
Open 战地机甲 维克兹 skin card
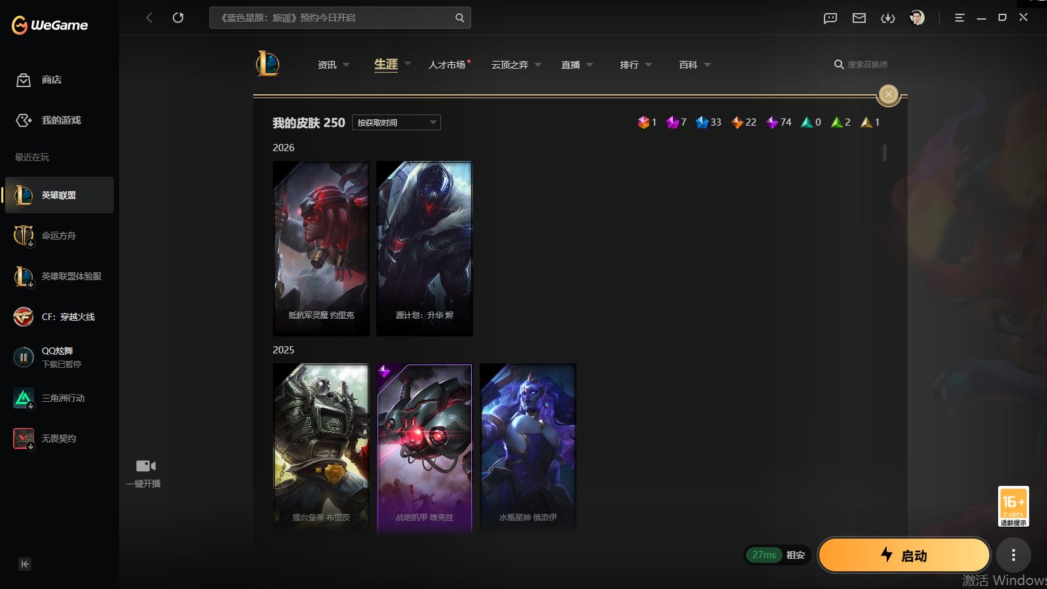[x=424, y=449]
